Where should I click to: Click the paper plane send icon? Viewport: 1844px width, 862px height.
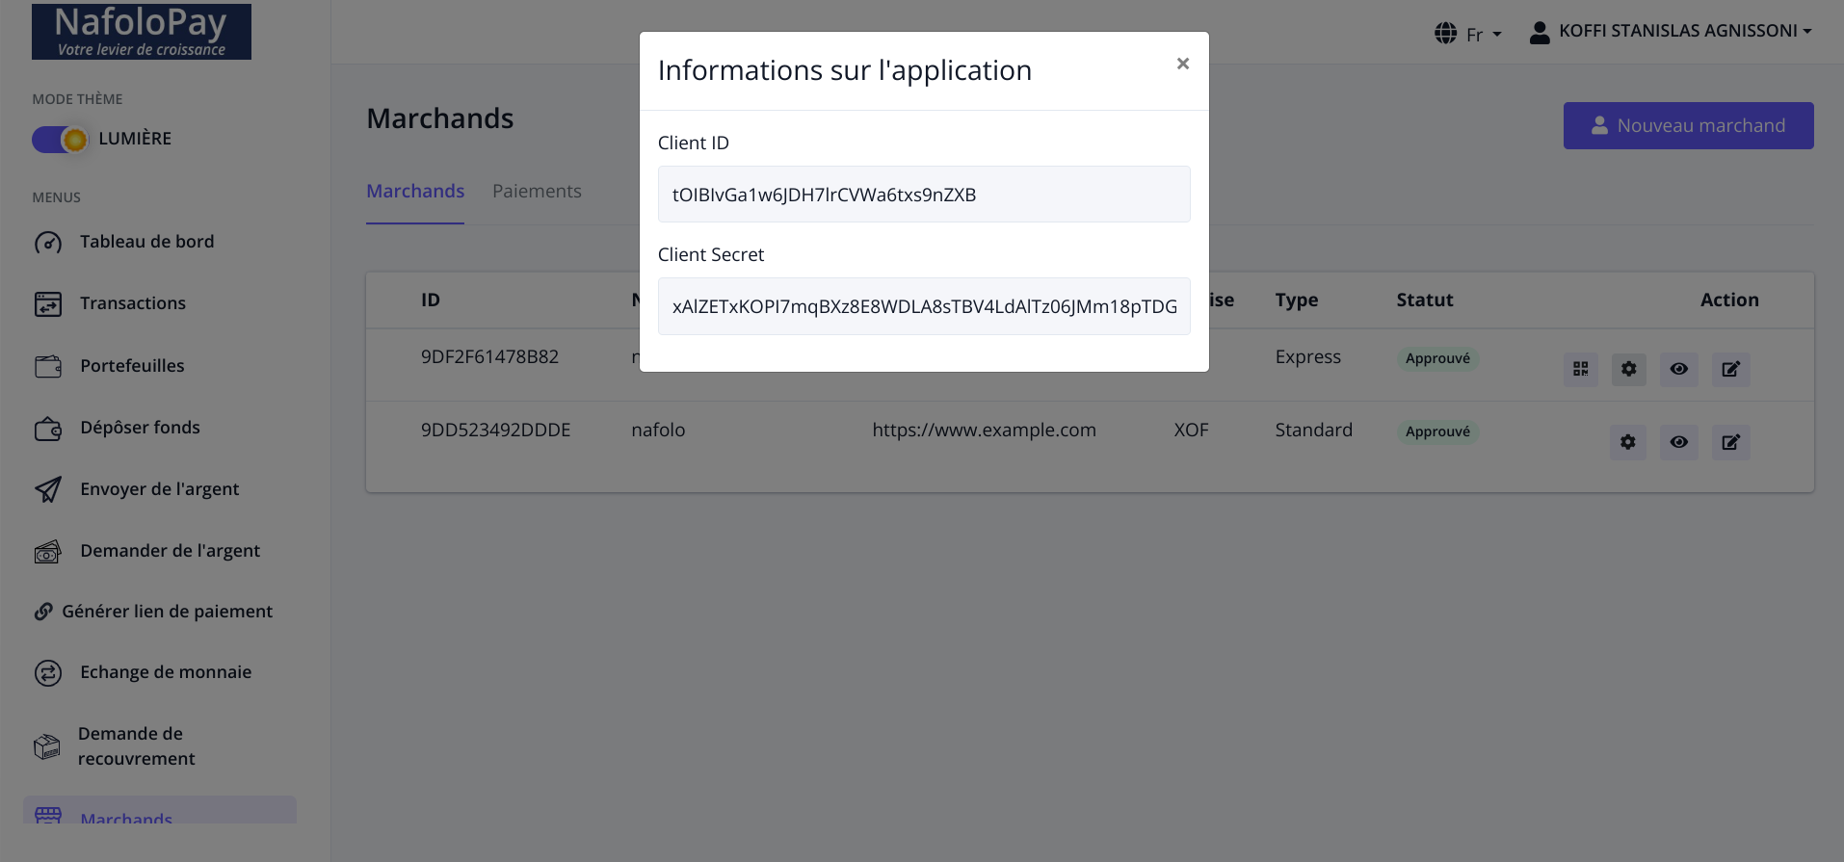pyautogui.click(x=48, y=489)
